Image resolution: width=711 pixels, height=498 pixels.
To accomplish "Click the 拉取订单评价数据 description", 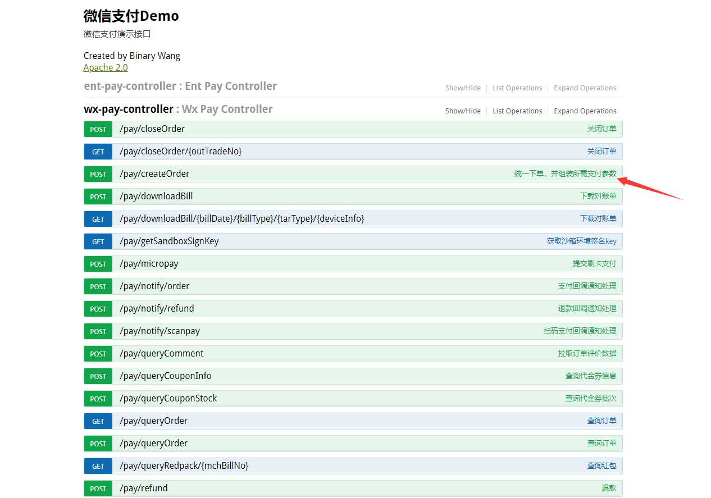I will pyautogui.click(x=587, y=354).
